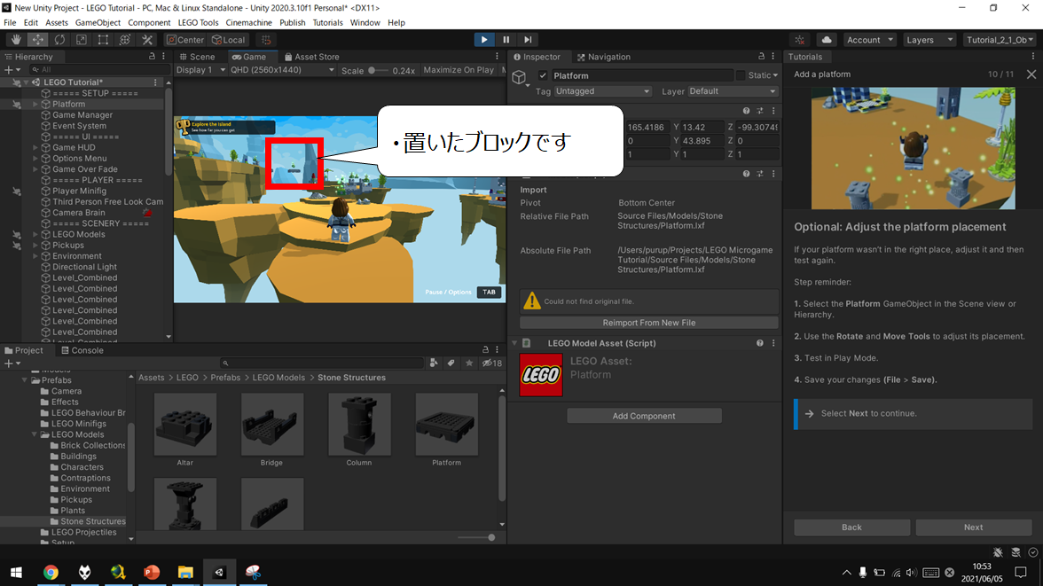Image resolution: width=1043 pixels, height=586 pixels.
Task: Open Layer dropdown Default
Action: (733, 91)
